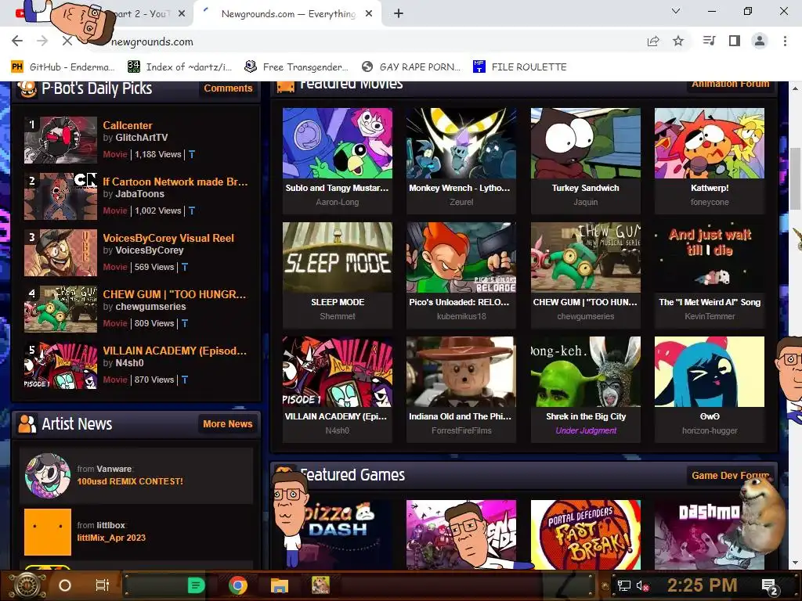The image size is (802, 601).
Task: Open the Chrome three-dot menu
Action: click(785, 41)
